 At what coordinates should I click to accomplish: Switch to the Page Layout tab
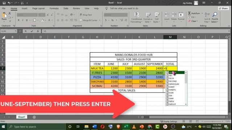tap(38, 8)
